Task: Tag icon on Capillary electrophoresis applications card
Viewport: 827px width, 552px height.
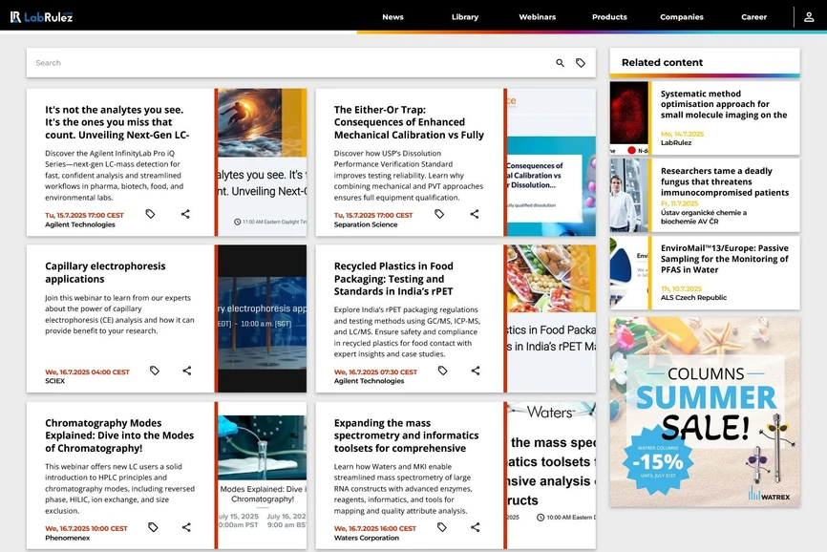Action: (x=155, y=371)
